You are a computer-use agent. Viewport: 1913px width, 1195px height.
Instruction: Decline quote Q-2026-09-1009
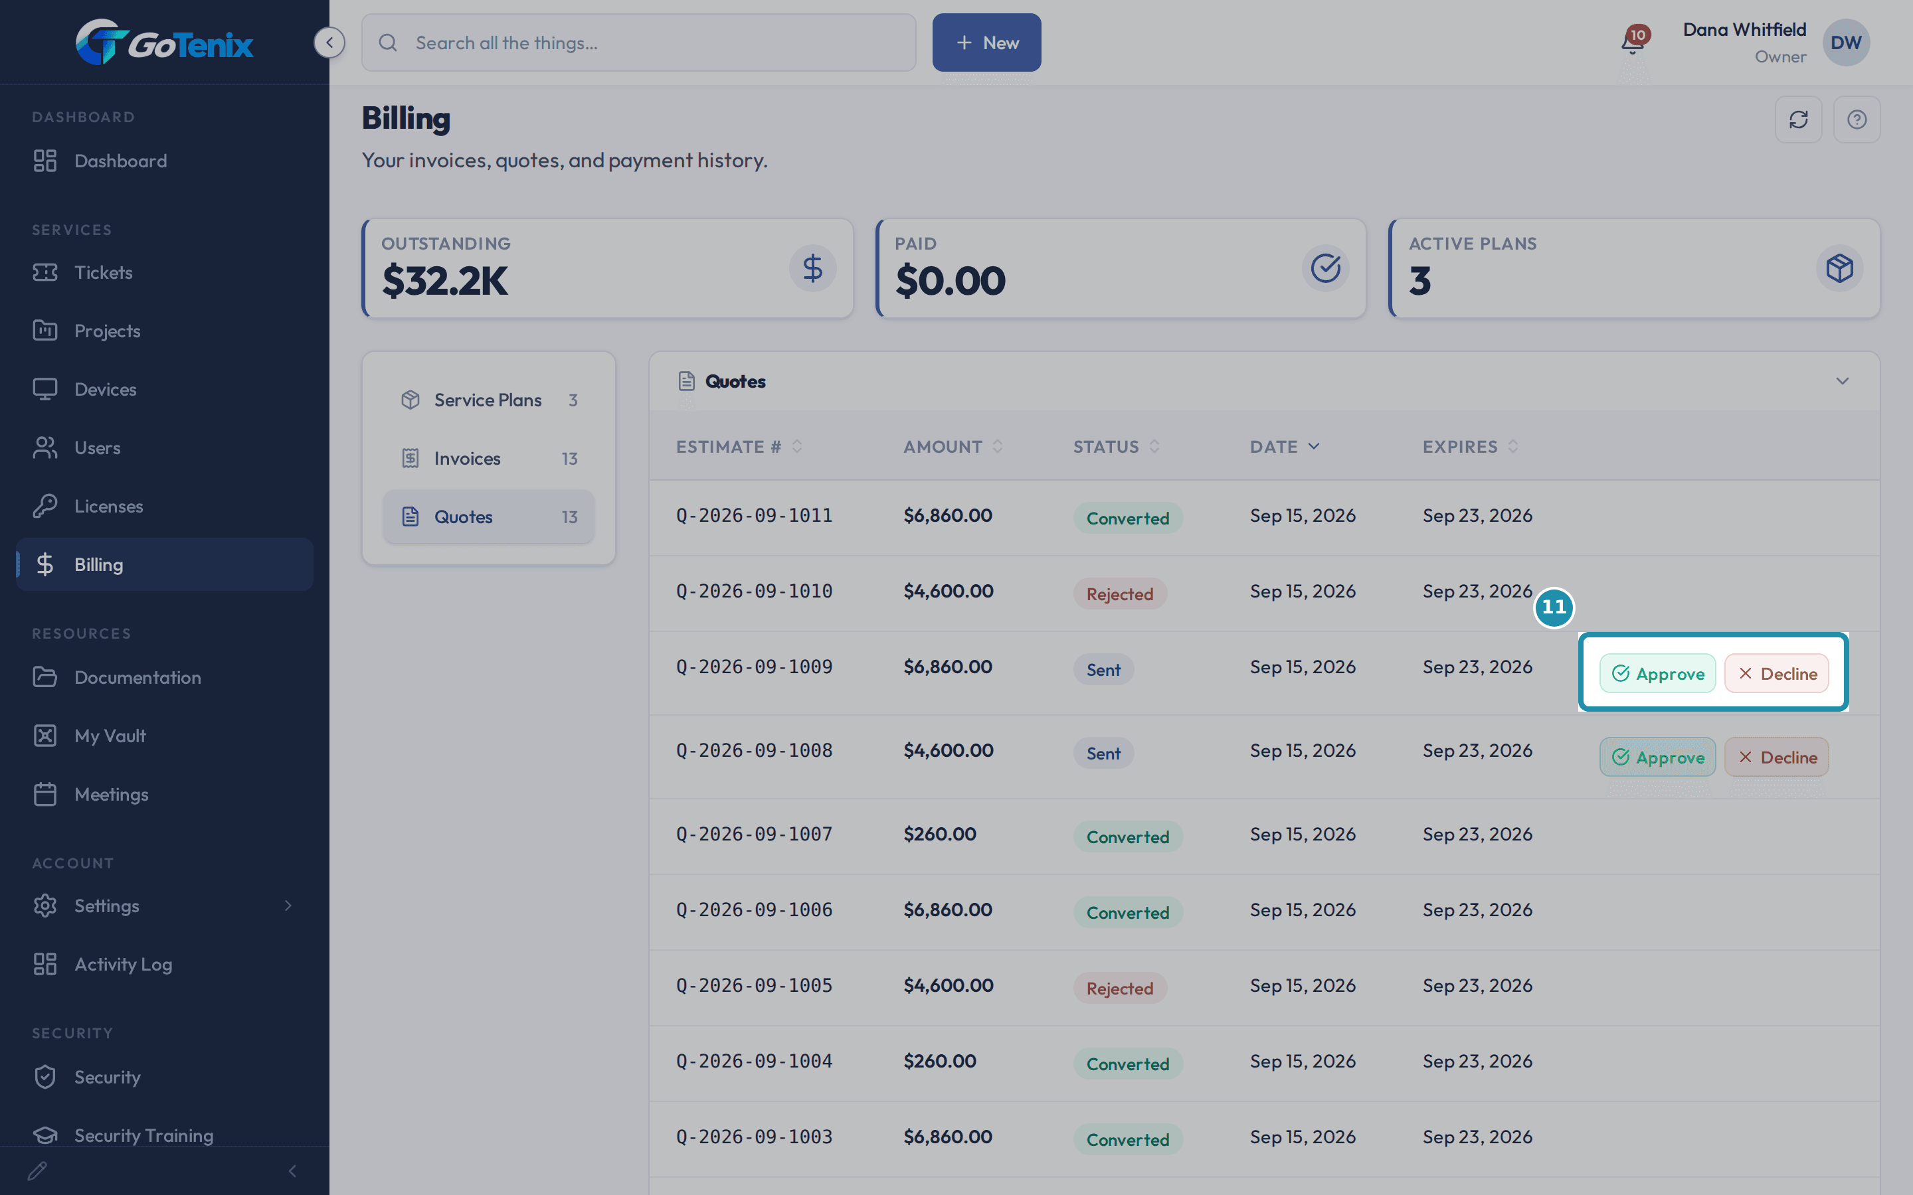[1776, 673]
